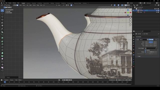Select the Transform tool
The height and width of the screenshot is (90, 160).
pyautogui.click(x=2, y=25)
